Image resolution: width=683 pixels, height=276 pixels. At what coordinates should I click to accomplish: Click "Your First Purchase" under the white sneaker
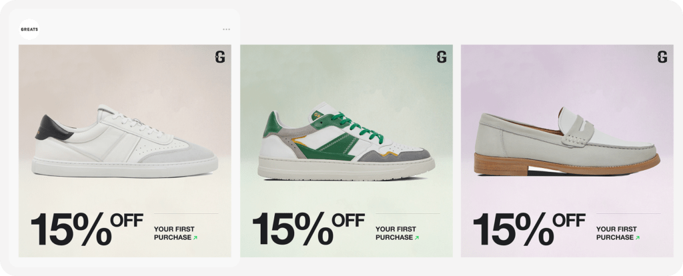[173, 233]
